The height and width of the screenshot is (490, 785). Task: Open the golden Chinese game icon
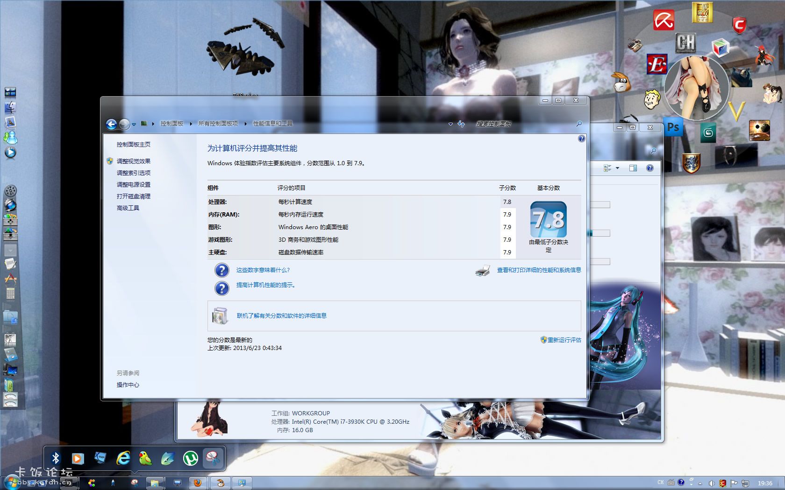(x=702, y=13)
